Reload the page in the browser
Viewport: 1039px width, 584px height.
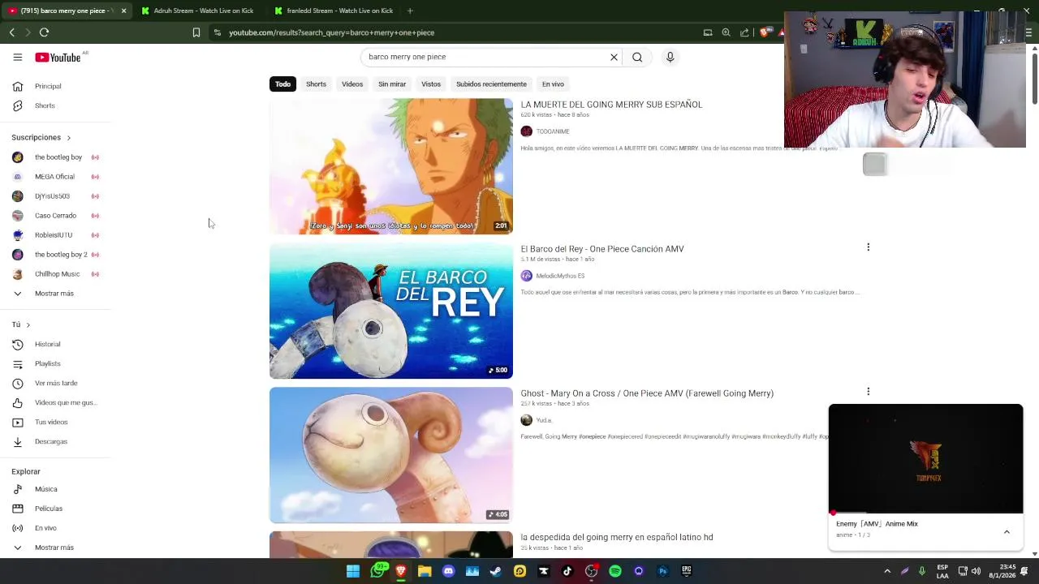coord(44,32)
